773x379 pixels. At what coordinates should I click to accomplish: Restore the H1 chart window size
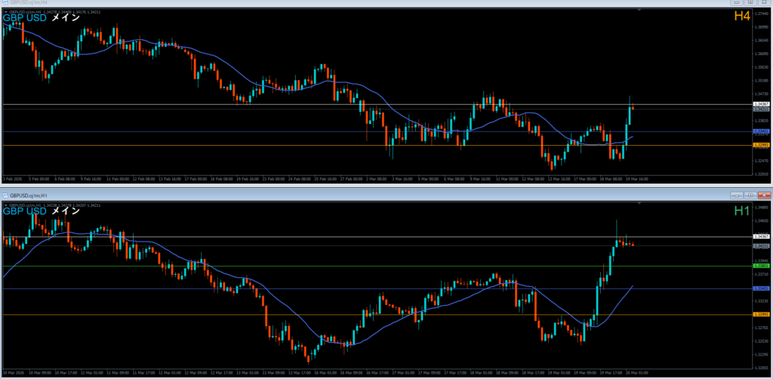click(x=750, y=195)
